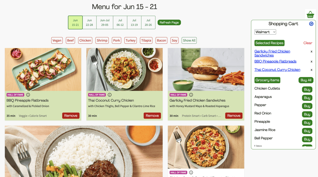Toggle the Shrimp filter
The image size is (318, 177).
[102, 41]
